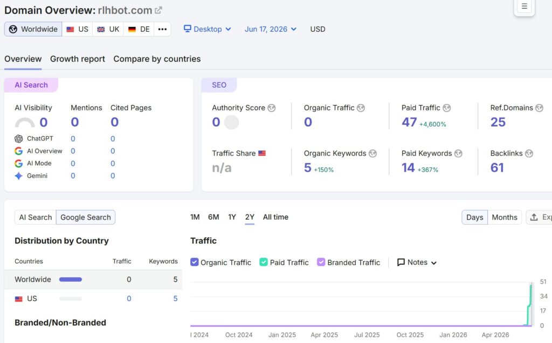Viewport: 552px width, 343px height.
Task: Open the Notes dropdown
Action: [x=417, y=262]
